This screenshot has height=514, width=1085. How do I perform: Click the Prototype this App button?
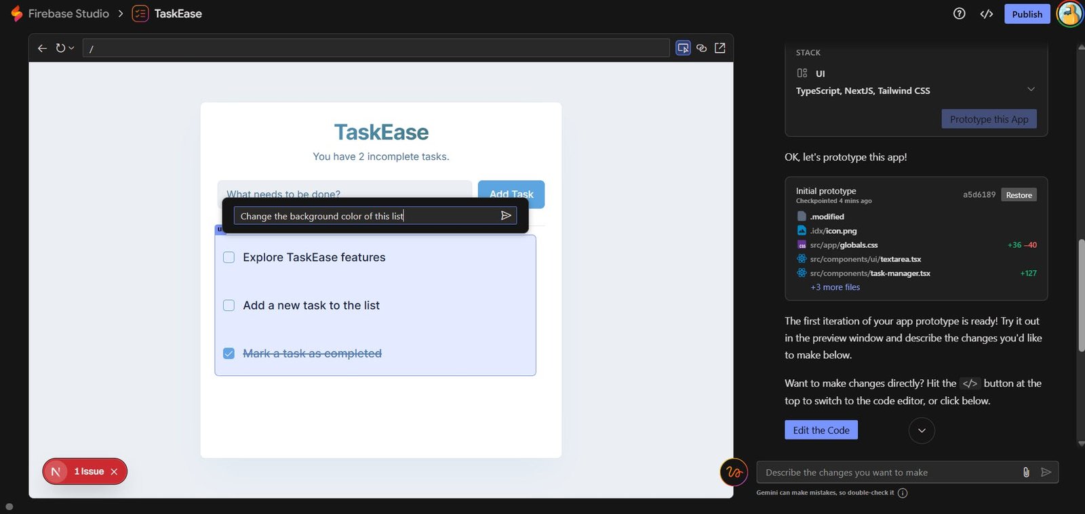click(989, 119)
